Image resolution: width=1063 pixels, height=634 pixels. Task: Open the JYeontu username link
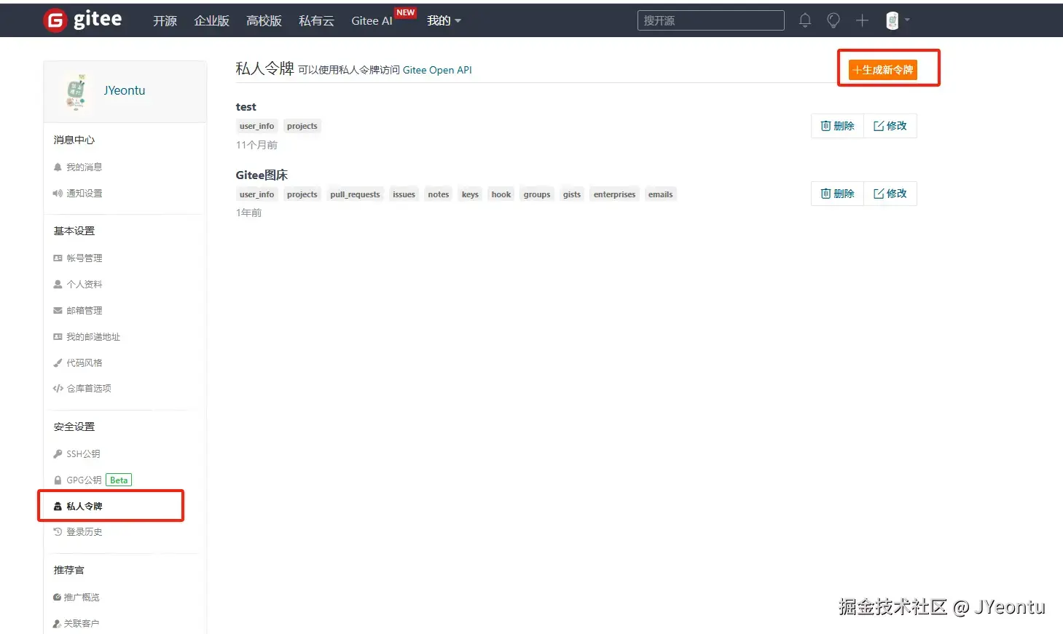[125, 90]
